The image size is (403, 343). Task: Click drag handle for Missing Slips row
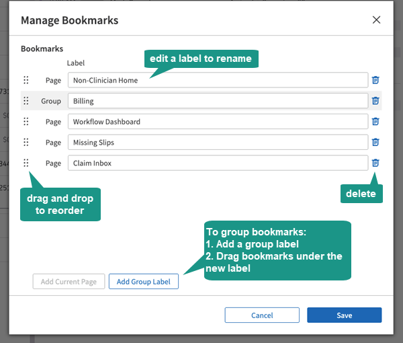(x=26, y=142)
